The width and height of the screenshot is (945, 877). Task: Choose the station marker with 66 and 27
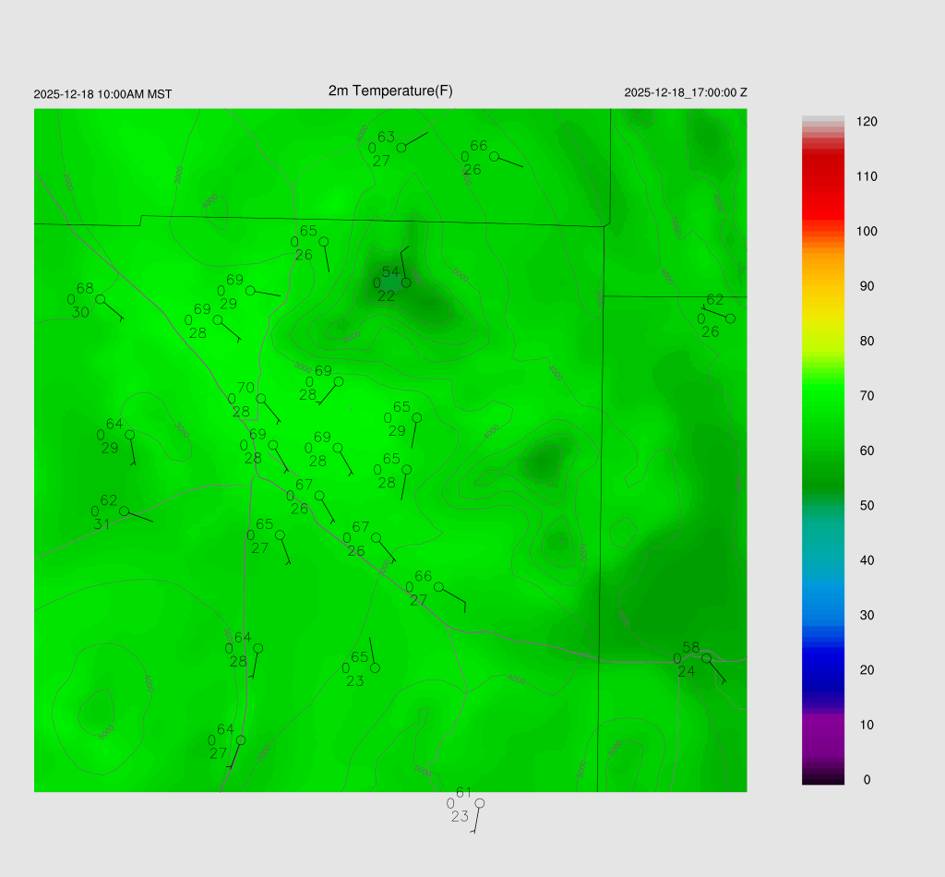click(x=438, y=587)
